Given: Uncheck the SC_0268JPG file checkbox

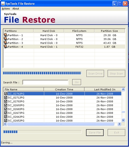Looking at the screenshot, I should point(6,109).
